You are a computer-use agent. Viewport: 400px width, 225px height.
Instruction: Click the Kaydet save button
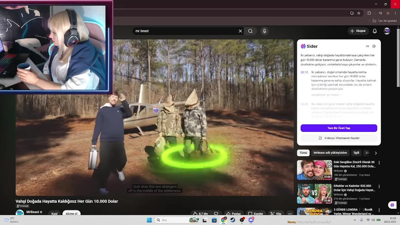(256, 214)
